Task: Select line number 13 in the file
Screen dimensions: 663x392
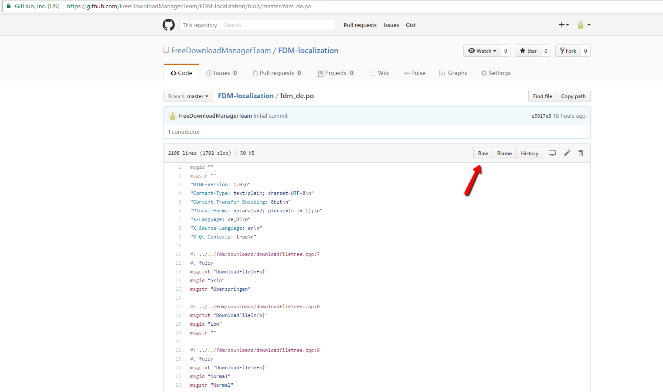Action: pyautogui.click(x=178, y=272)
